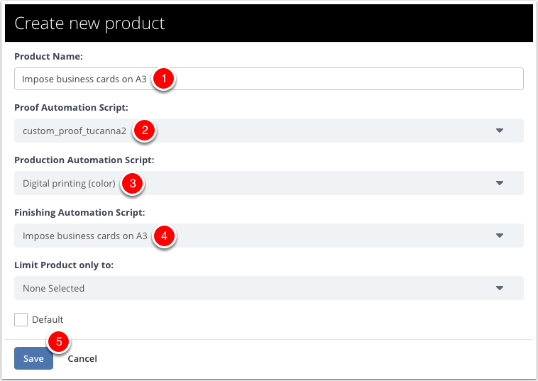Click the arrow beside Digital printing (color)
The width and height of the screenshot is (538, 381).
pos(500,183)
